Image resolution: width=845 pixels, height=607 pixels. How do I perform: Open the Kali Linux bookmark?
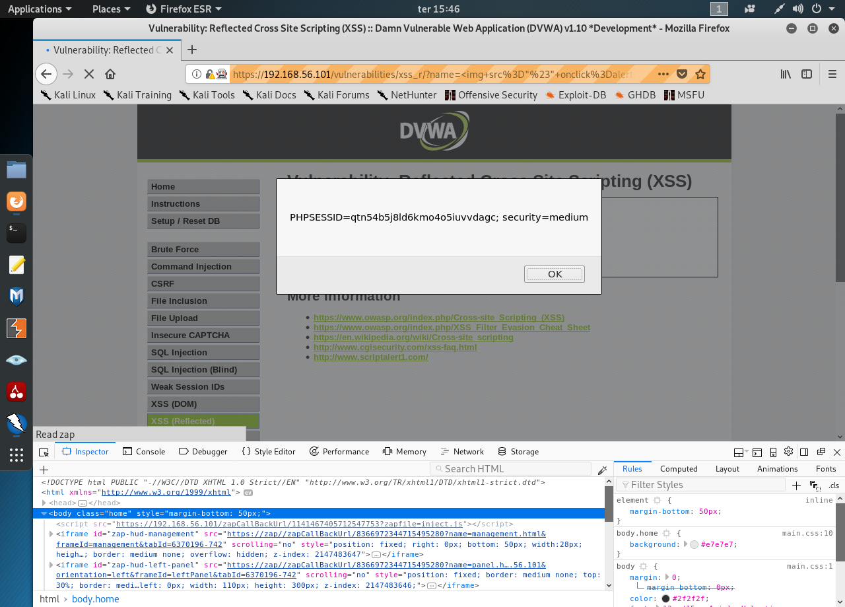click(68, 94)
